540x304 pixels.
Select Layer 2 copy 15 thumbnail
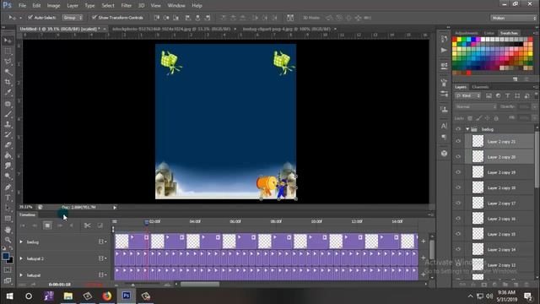tap(478, 234)
